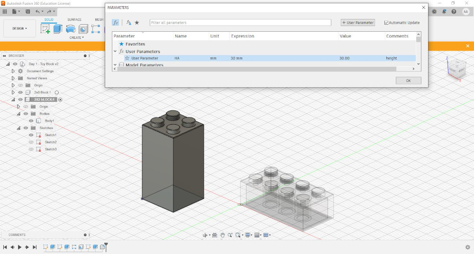Click the Orbit navigation tool
474x254 pixels.
tap(205, 235)
